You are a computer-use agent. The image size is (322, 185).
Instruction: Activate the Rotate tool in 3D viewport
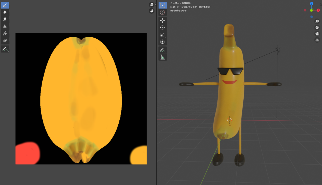(x=162, y=27)
